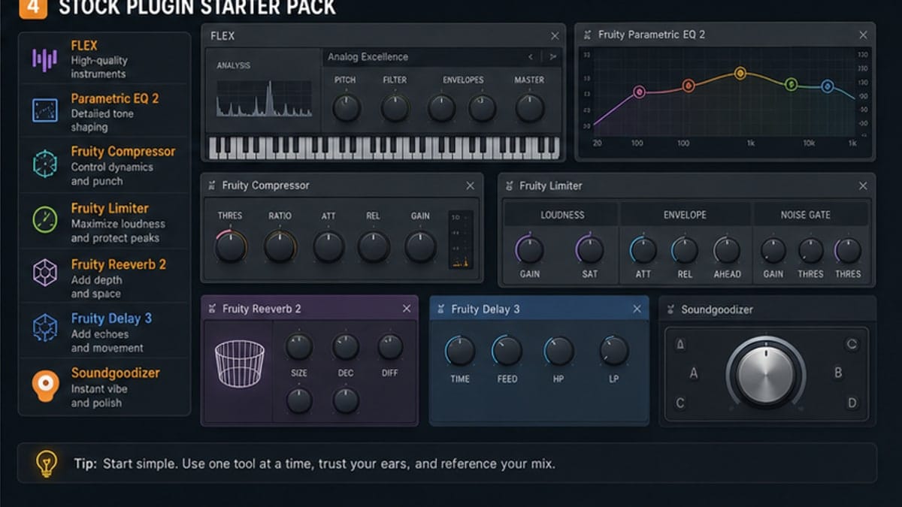Select the Fruity Reeverb 2 hexagon icon in sidebar
The image size is (902, 507).
45,273
